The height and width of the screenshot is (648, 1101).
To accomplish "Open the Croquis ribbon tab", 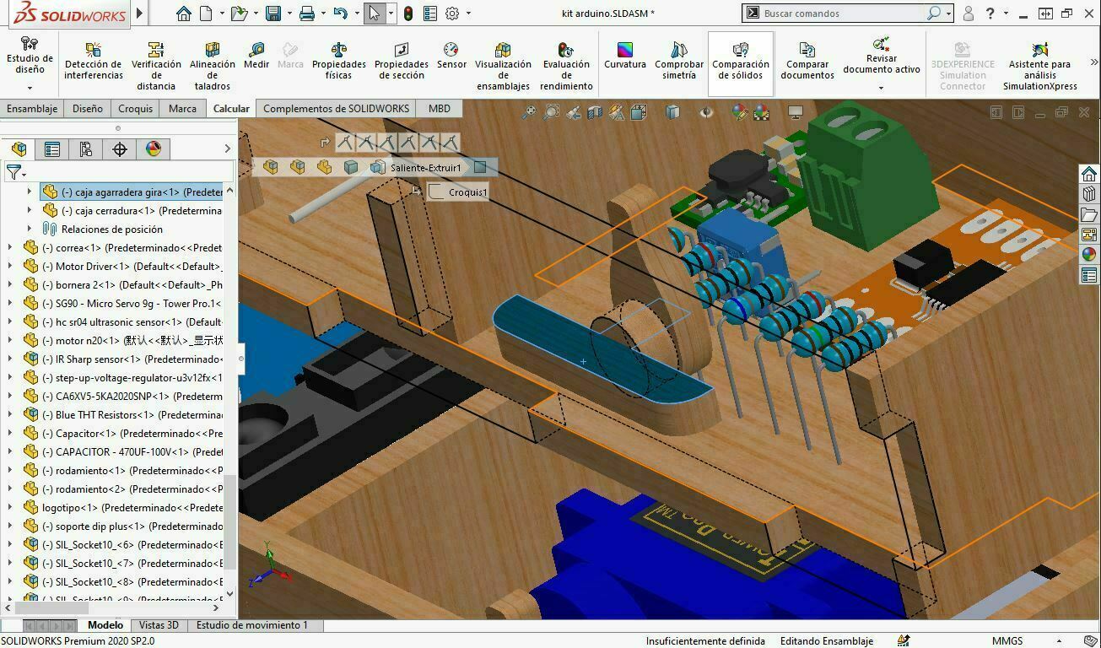I will coord(136,109).
